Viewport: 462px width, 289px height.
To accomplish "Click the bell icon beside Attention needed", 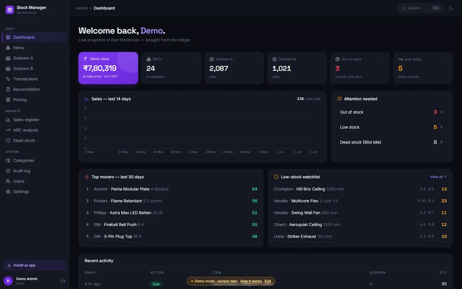I will [339, 99].
